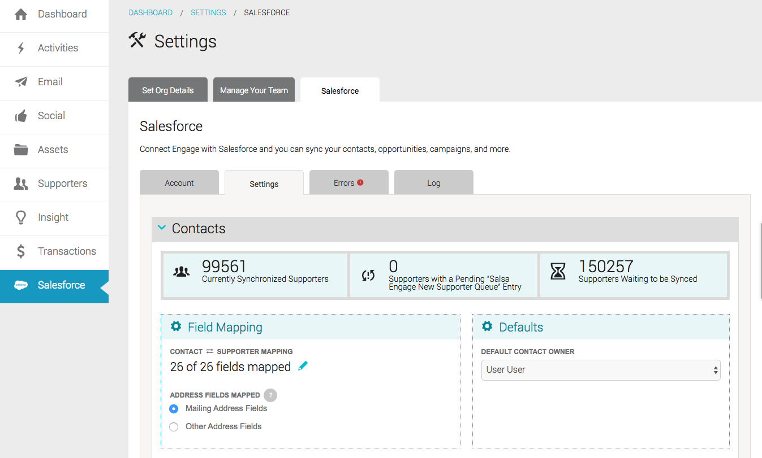
Task: Open the Log sub-tab
Action: click(434, 182)
